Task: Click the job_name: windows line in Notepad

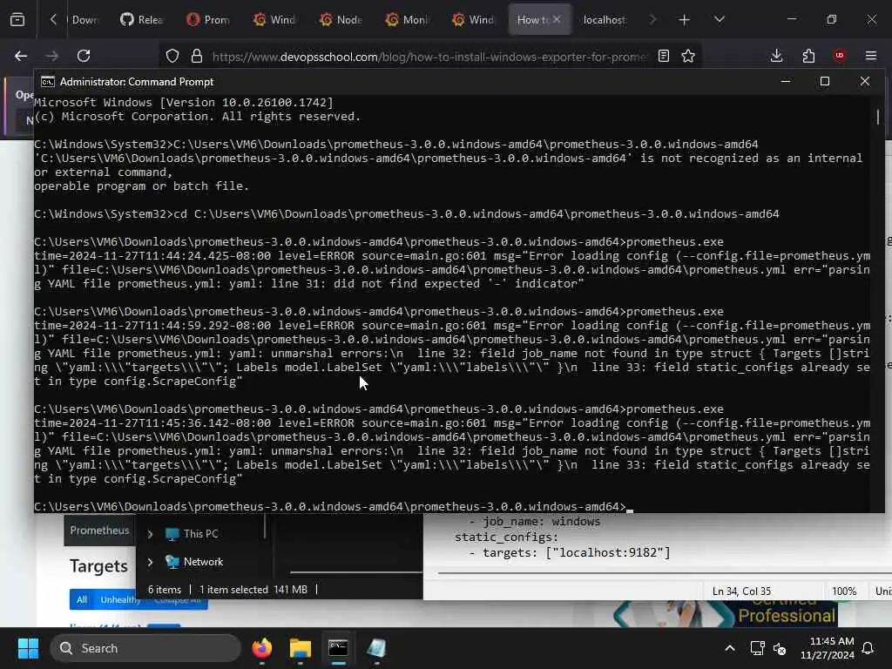Action: click(535, 522)
